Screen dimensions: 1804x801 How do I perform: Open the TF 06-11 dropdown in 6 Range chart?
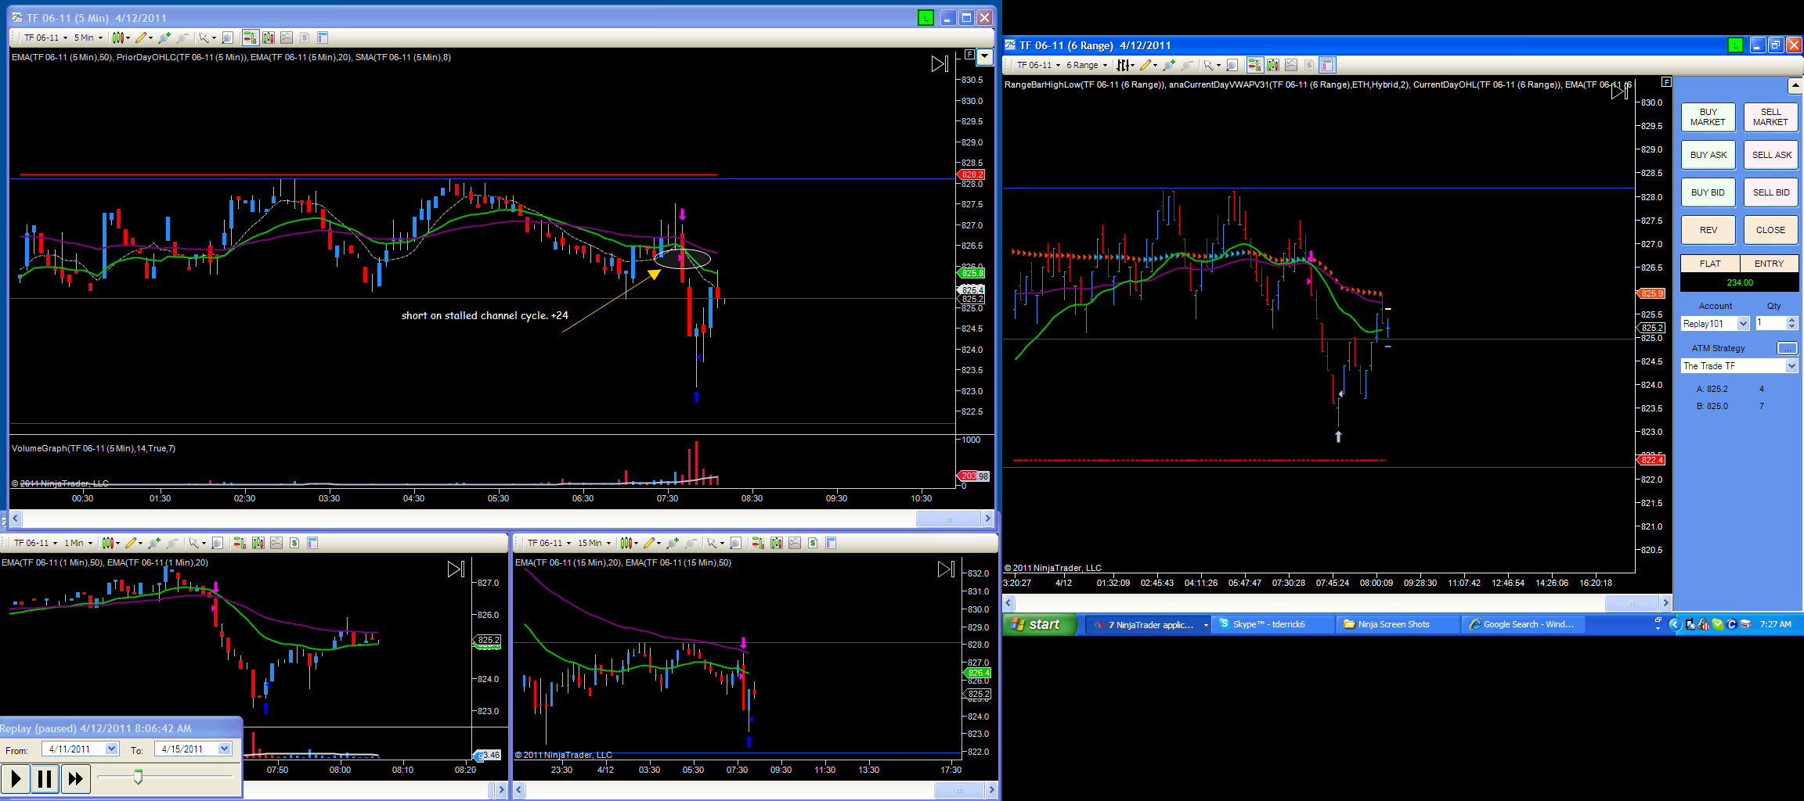click(x=1038, y=65)
